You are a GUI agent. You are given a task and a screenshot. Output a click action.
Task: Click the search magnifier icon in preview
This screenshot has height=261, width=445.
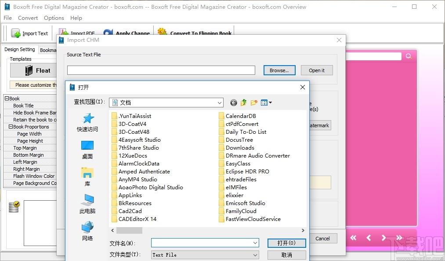point(409,56)
